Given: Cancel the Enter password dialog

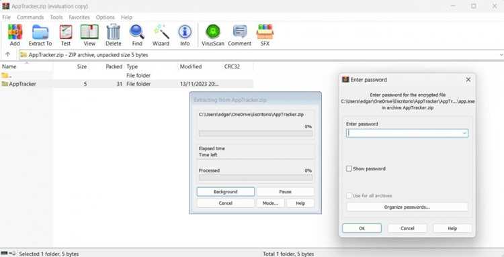Looking at the screenshot, I should point(407,228).
